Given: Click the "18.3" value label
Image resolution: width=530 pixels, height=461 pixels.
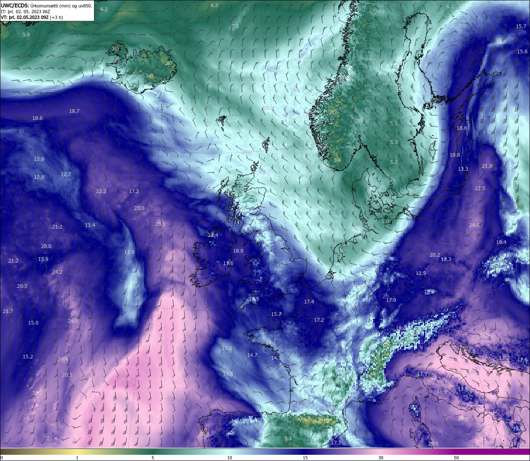Looking at the screenshot, I should click(x=401, y=328).
